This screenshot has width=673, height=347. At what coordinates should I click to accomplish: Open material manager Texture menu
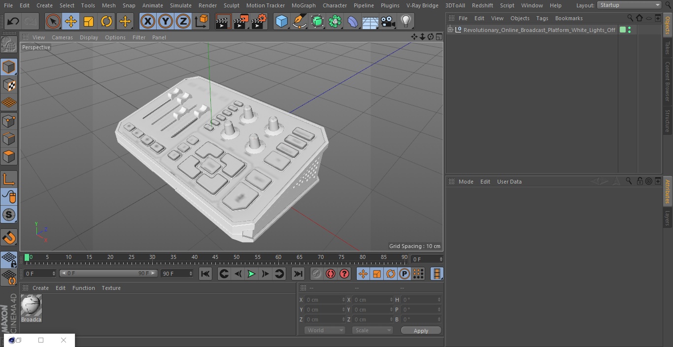pyautogui.click(x=111, y=288)
